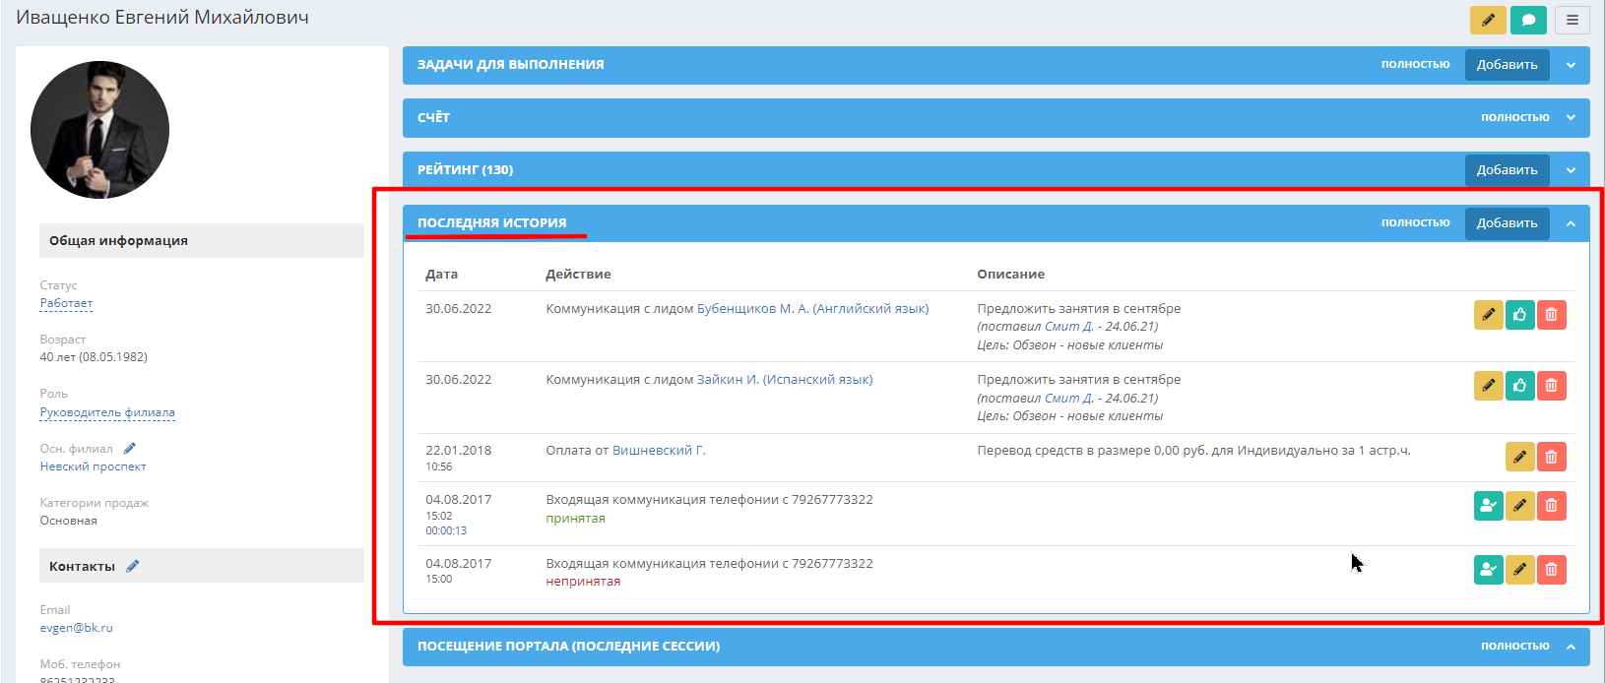This screenshot has width=1605, height=683.
Task: Click the Описание column header
Action: (x=1010, y=275)
